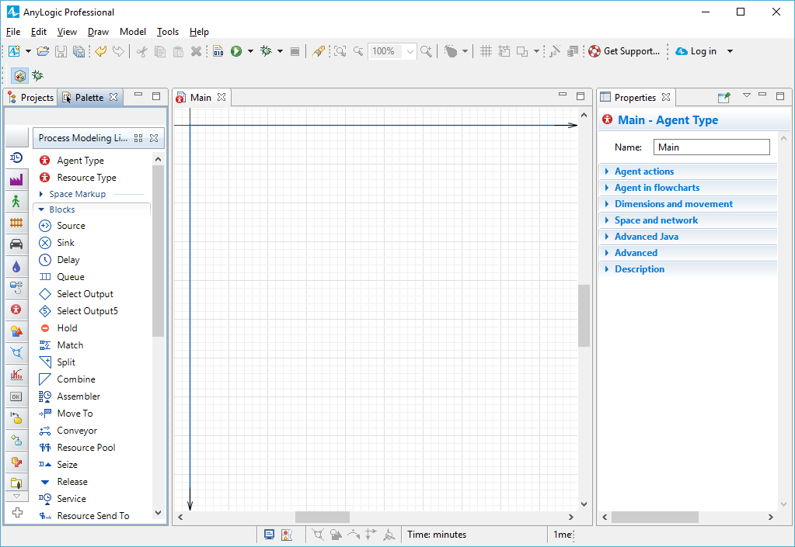Click the palette vertical scrollbar

click(x=158, y=251)
